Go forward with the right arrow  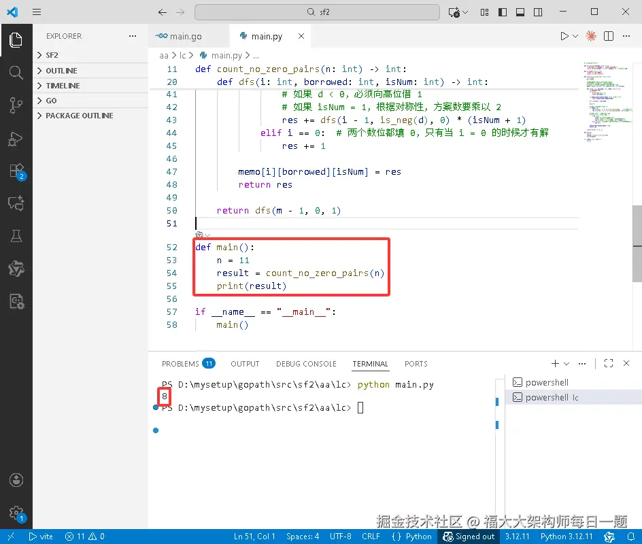pyautogui.click(x=181, y=12)
